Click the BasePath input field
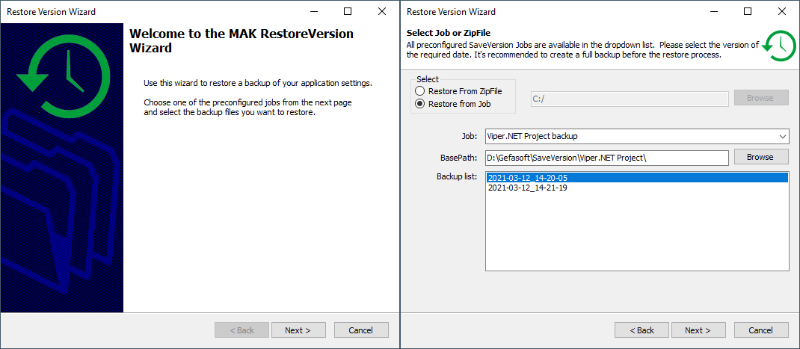This screenshot has height=349, width=800. coord(606,158)
